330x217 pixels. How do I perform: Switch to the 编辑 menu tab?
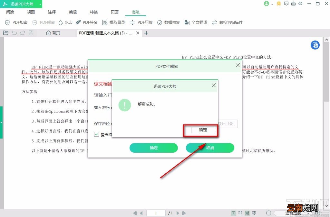[x=73, y=12]
